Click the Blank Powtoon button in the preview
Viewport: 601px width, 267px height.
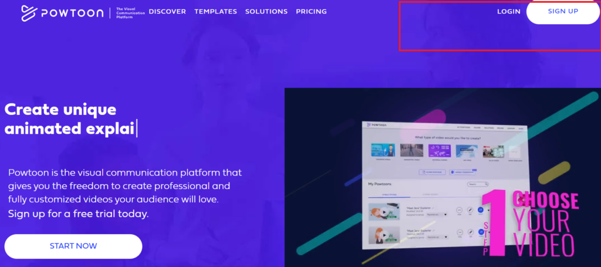click(x=433, y=173)
